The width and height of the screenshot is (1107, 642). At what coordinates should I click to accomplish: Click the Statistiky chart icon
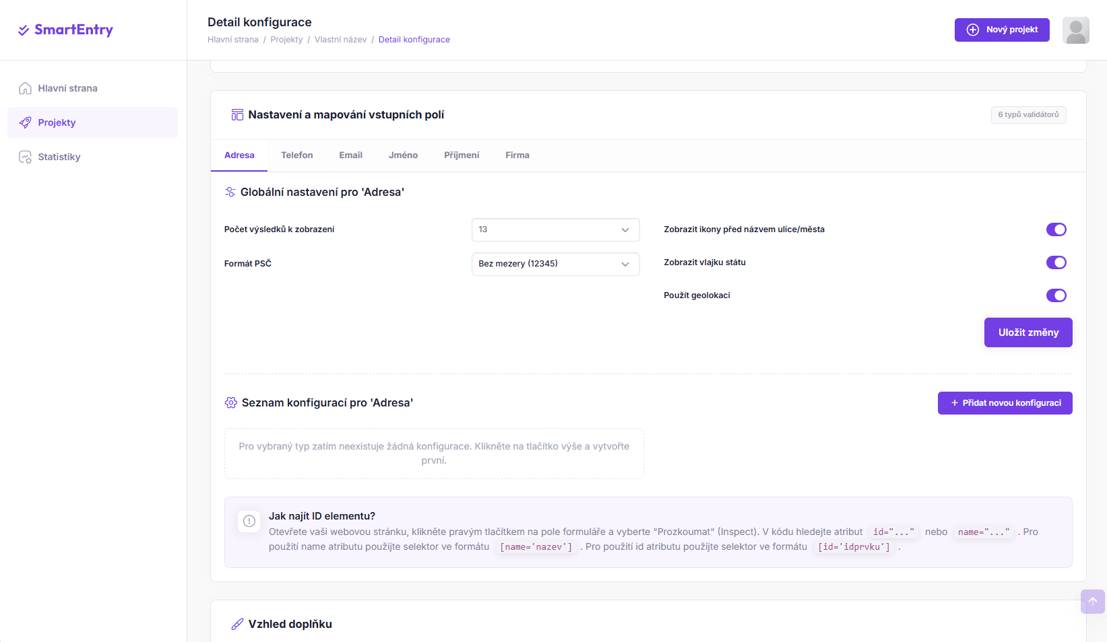[25, 157]
